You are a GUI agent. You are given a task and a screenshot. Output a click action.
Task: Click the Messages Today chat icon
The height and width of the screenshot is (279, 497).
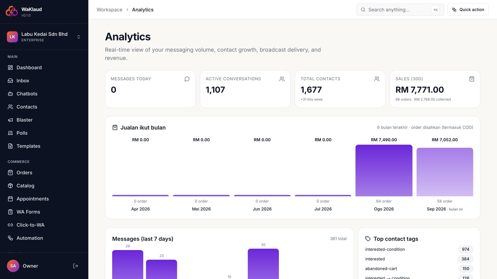(187, 79)
